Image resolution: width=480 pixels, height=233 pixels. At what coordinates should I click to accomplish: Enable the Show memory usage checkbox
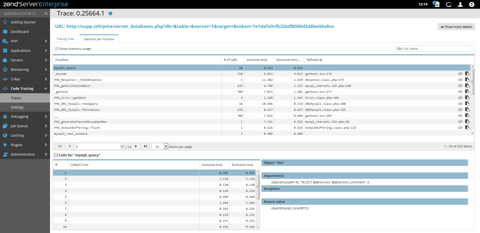pos(57,49)
